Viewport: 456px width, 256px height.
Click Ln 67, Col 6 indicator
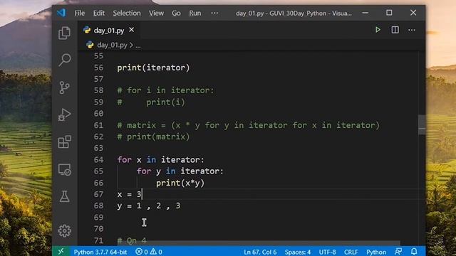point(260,252)
